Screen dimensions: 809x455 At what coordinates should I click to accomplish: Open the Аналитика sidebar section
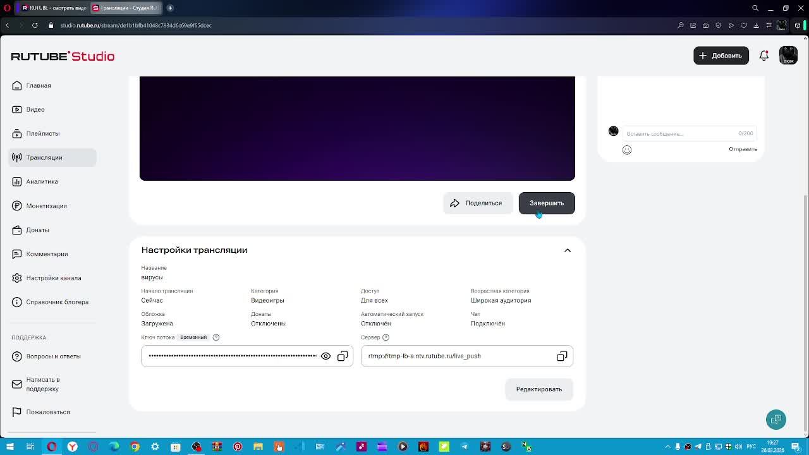click(52, 181)
